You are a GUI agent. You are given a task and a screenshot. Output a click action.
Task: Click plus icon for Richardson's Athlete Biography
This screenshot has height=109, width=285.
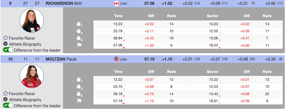(5, 44)
